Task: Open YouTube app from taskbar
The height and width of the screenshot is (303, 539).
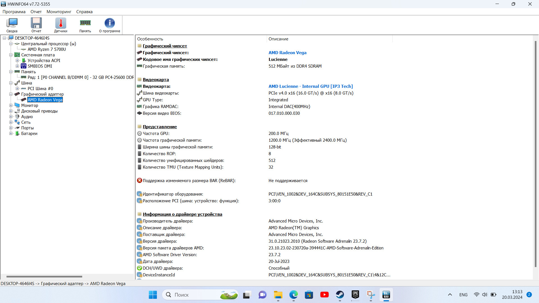Action: [325, 295]
